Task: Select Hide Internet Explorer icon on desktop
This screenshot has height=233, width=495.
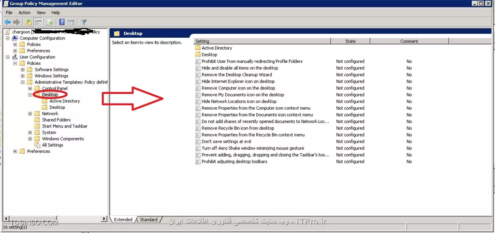Action: [238, 82]
